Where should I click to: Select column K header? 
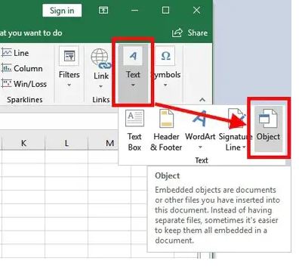pos(23,143)
